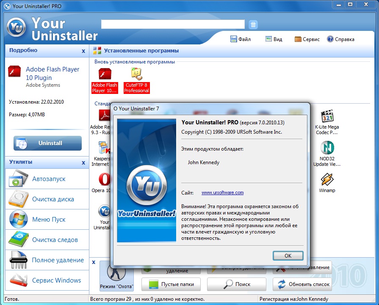The image size is (379, 305).
Task: Collapse the Подробно panel with x
Action: 83,51
